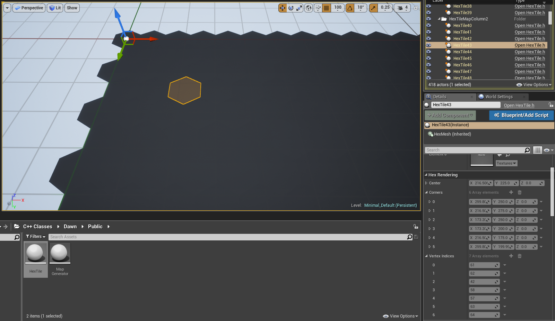555x321 pixels.
Task: Hide HexTile43 using its eye icon
Action: [429, 45]
